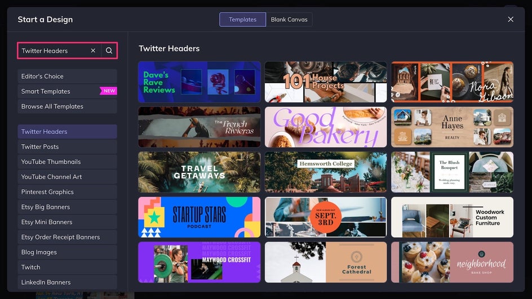The image size is (532, 299).
Task: Open YouTube Thumbnails category
Action: tap(67, 162)
